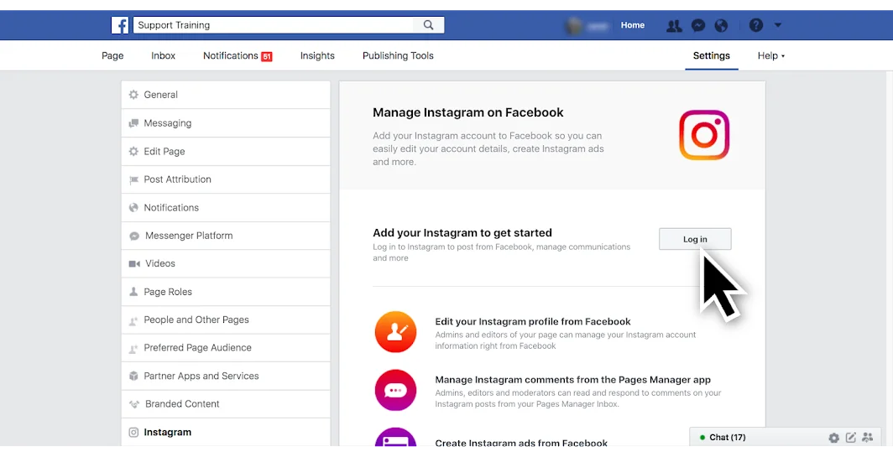Expand the account dropdown arrow
893x457 pixels.
point(778,25)
